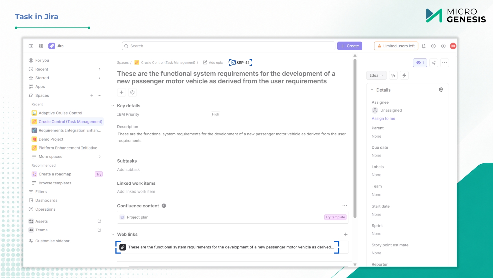This screenshot has height=278, width=493.
Task: Click the share icon on the work item
Action: [433, 63]
